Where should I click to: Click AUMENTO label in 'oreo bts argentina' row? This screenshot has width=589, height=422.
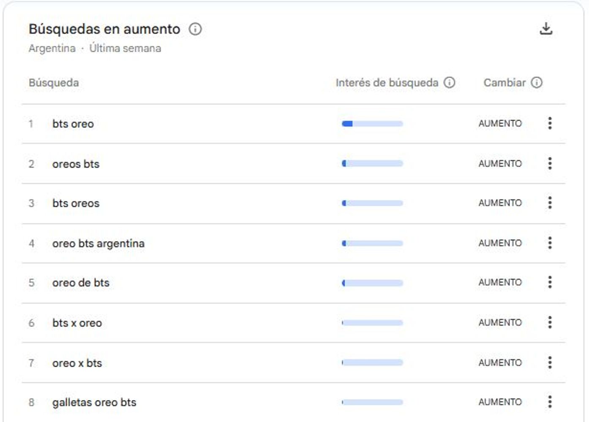(x=500, y=243)
